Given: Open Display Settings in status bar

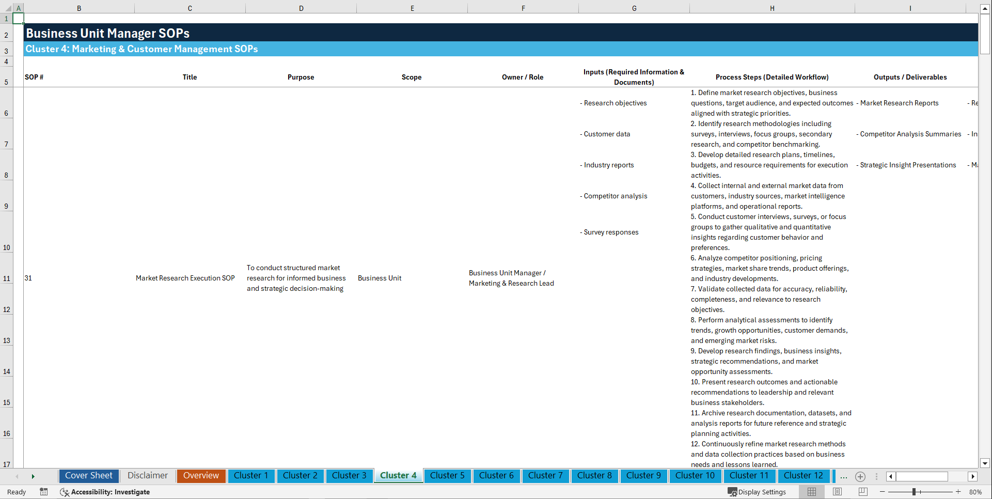Looking at the screenshot, I should [x=757, y=492].
